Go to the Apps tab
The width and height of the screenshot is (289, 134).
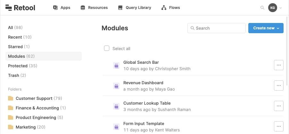point(62,8)
